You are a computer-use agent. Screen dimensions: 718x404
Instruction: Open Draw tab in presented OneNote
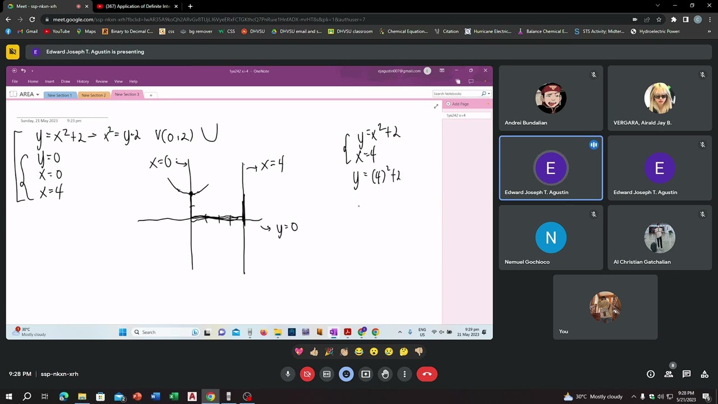66,81
